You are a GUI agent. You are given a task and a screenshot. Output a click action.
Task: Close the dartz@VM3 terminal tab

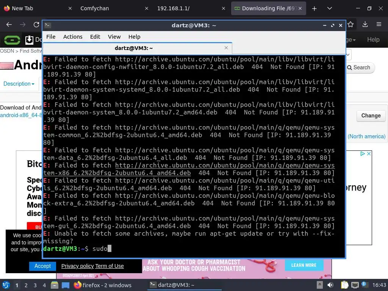226,48
